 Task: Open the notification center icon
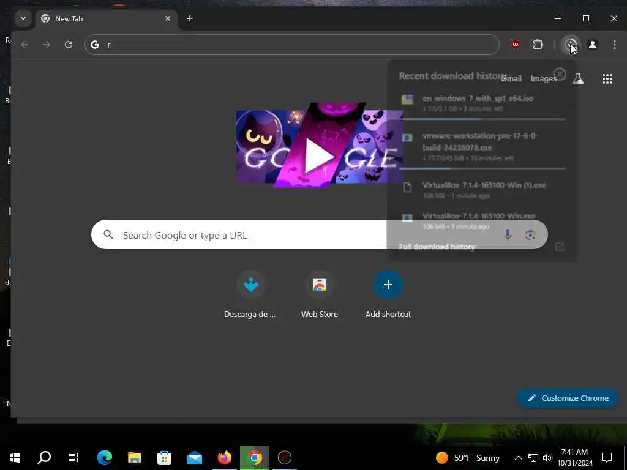pyautogui.click(x=607, y=458)
